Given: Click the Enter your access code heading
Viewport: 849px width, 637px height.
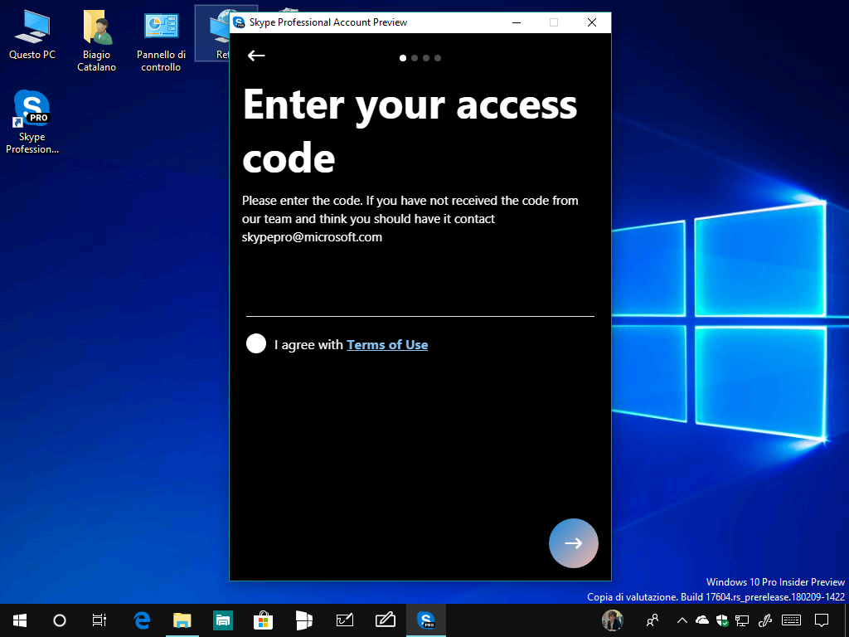Looking at the screenshot, I should pyautogui.click(x=410, y=130).
